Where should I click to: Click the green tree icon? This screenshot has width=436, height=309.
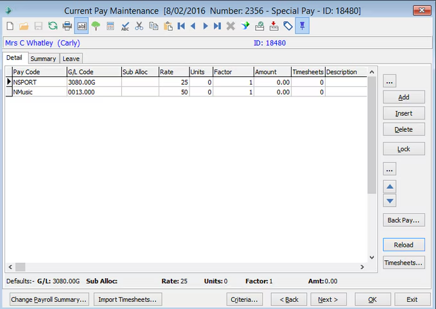(96, 26)
